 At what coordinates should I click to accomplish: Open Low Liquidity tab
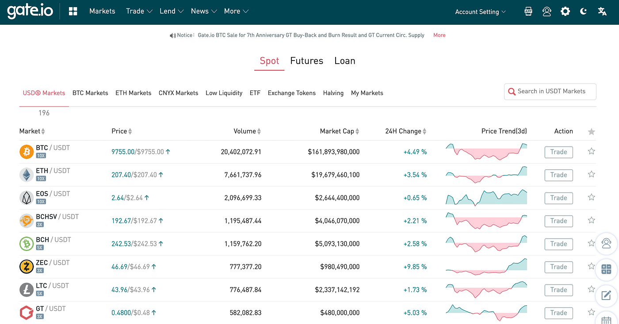tap(224, 93)
